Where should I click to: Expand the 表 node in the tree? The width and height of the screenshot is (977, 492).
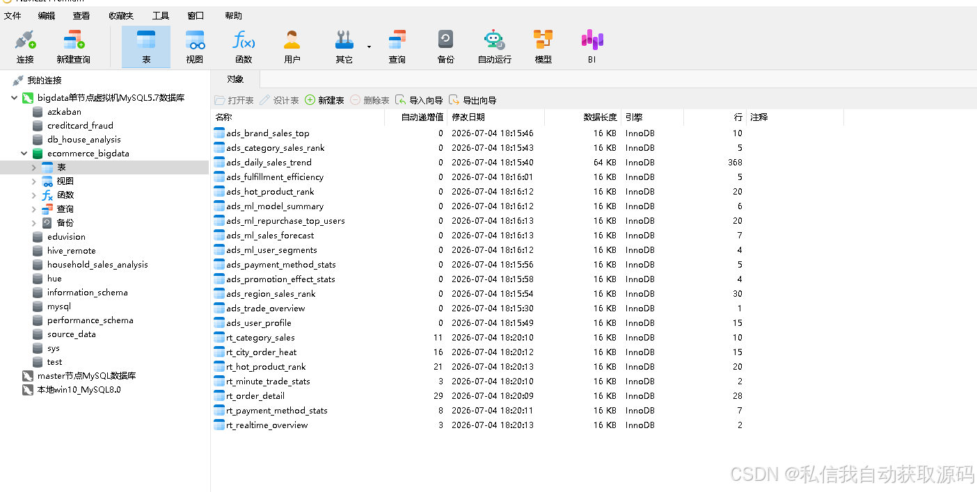(x=33, y=167)
